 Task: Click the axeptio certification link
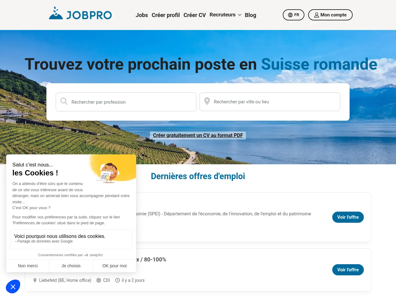pos(71,255)
